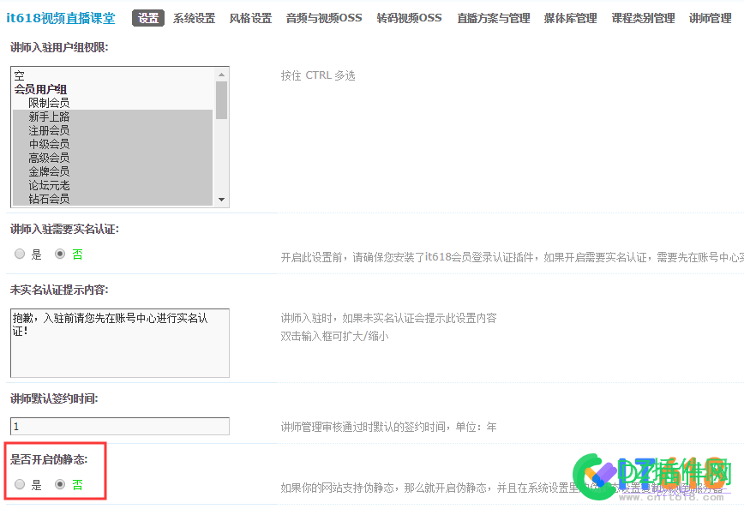
Task: Choose 否 for 是否开启伪静态
Action: tap(60, 484)
